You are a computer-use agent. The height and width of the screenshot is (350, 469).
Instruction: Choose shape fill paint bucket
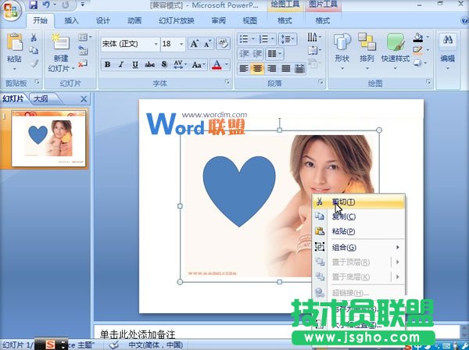(x=418, y=37)
